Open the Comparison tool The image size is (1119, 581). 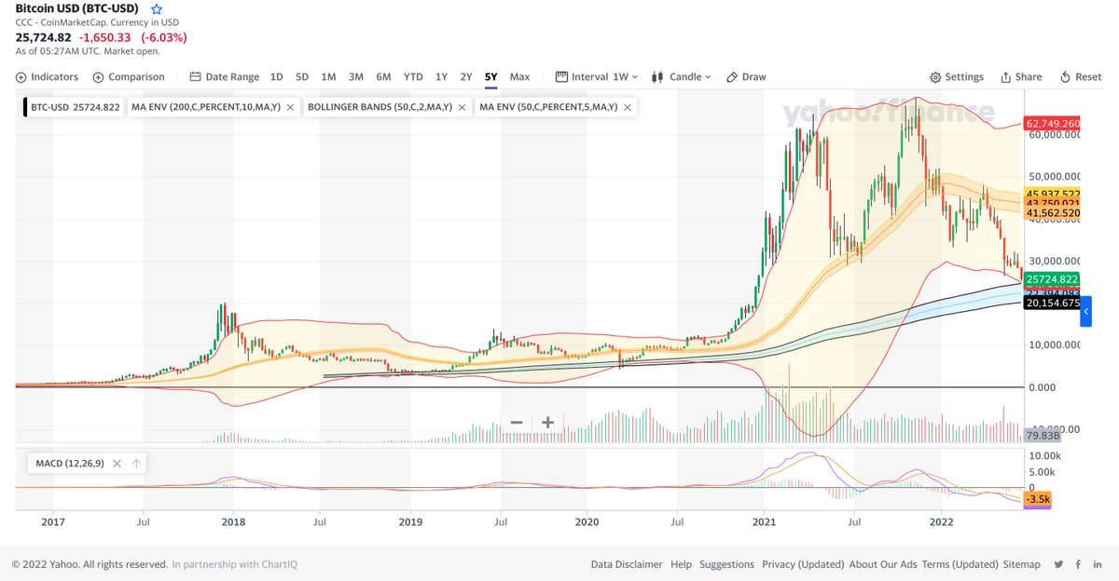pos(129,77)
